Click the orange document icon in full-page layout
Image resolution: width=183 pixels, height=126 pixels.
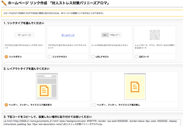coord(135,87)
